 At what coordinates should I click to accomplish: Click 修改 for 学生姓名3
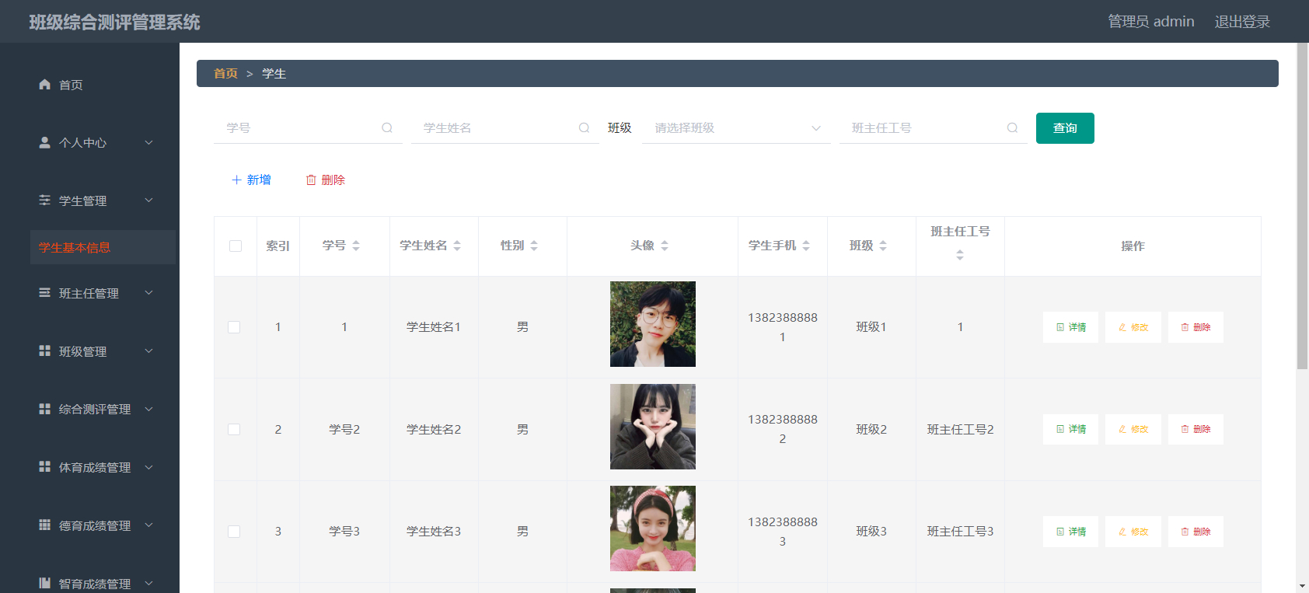[x=1133, y=532]
